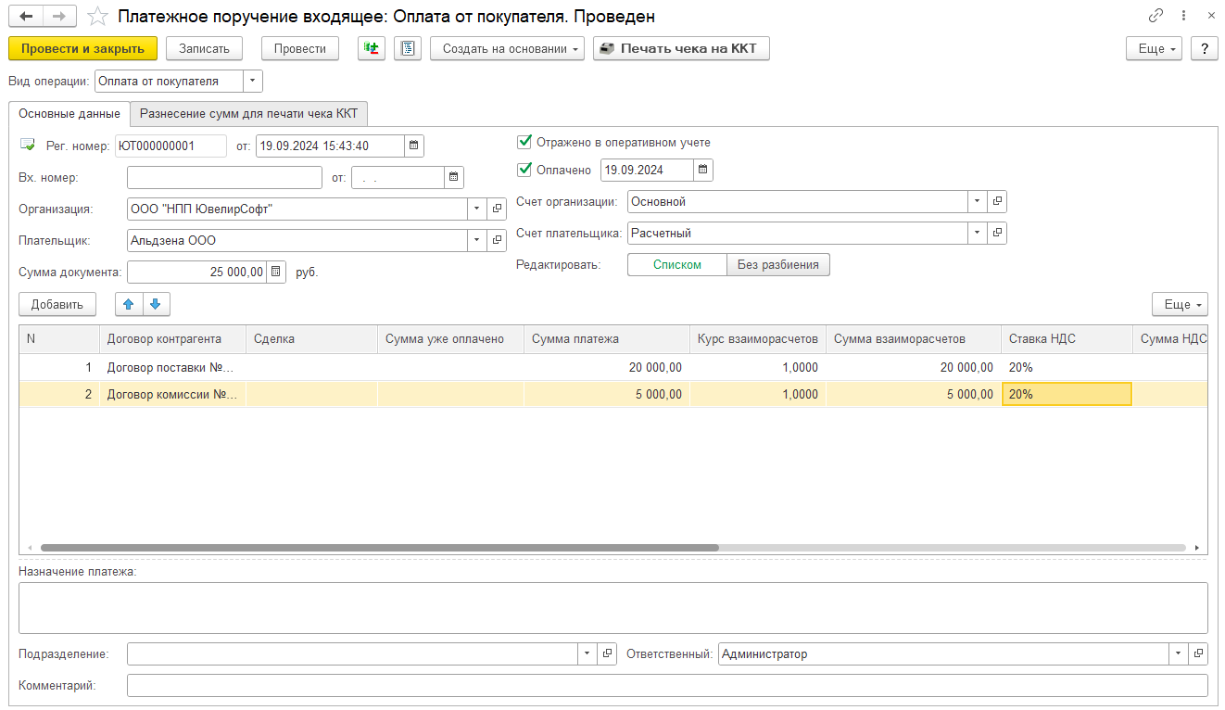The width and height of the screenshot is (1225, 710).
Task: Click 5 000,00 in Сумма платежа column
Action: click(607, 394)
